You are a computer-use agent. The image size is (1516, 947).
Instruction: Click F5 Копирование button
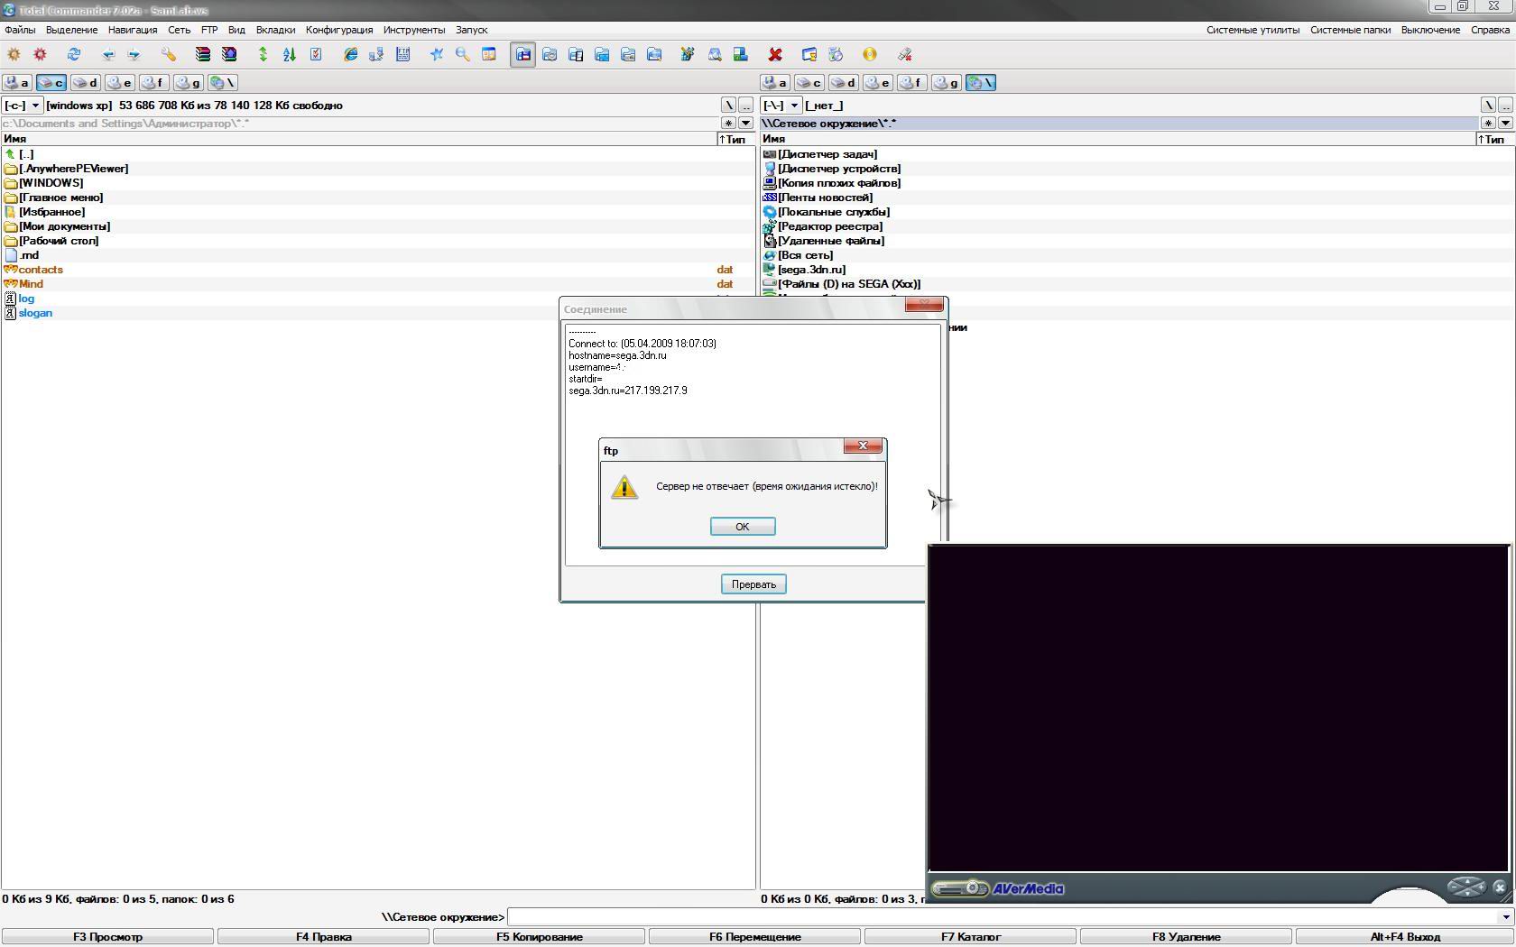click(x=540, y=937)
